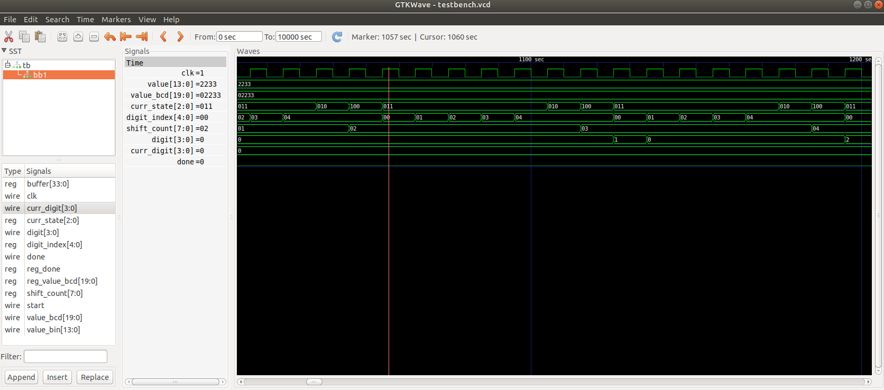Click the To time input field
Image resolution: width=884 pixels, height=390 pixels.
click(299, 36)
